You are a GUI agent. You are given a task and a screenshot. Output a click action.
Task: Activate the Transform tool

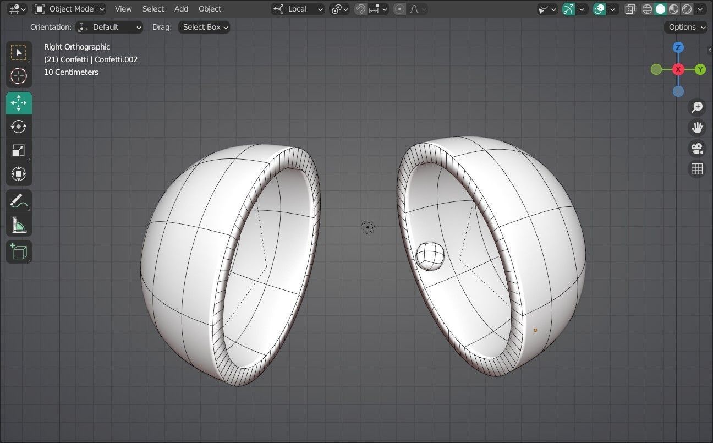[19, 174]
